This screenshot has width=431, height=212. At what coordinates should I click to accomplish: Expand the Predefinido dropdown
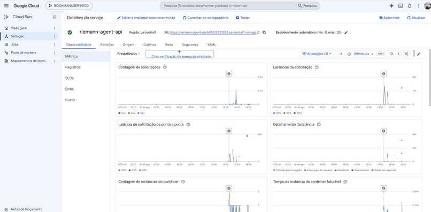[x=129, y=54]
